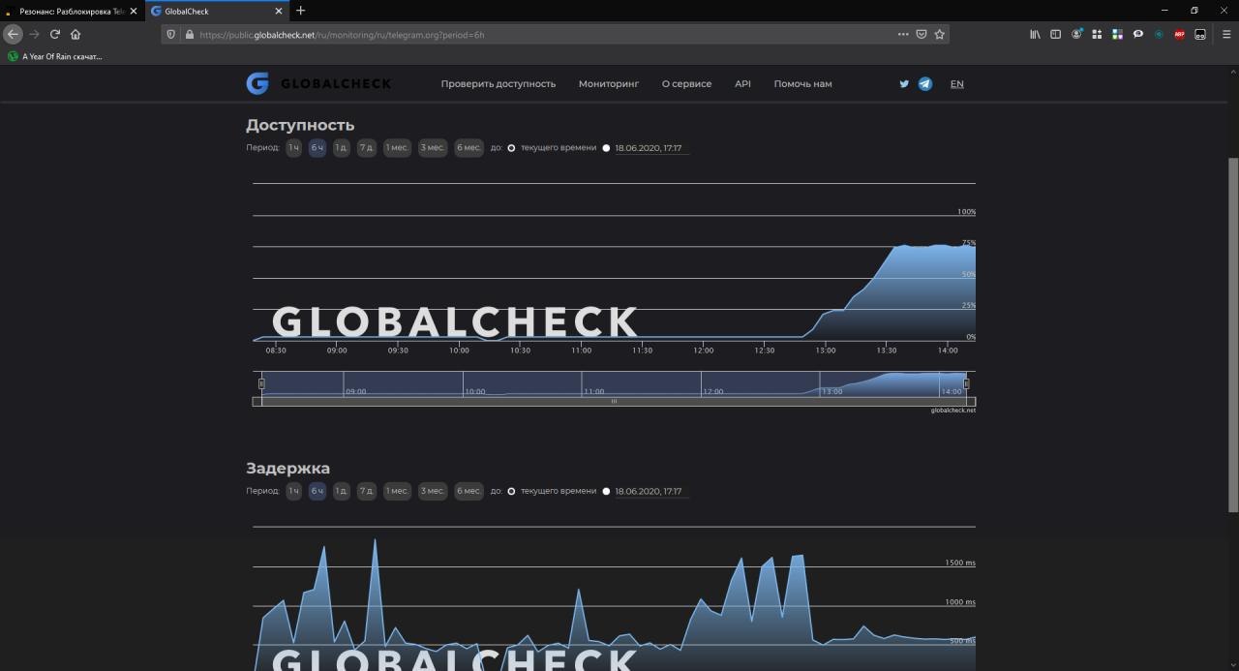The image size is (1239, 671).
Task: Click the GlobalCheck logo in the header
Action: pyautogui.click(x=318, y=83)
